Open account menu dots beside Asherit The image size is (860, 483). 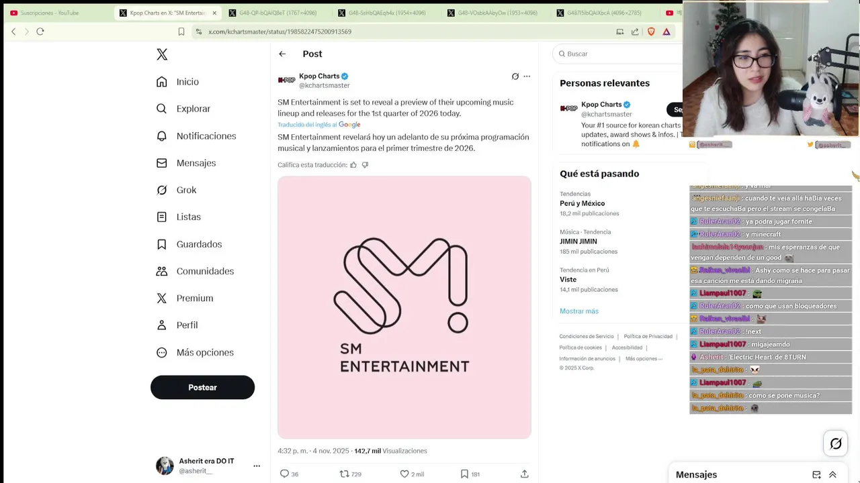[256, 466]
